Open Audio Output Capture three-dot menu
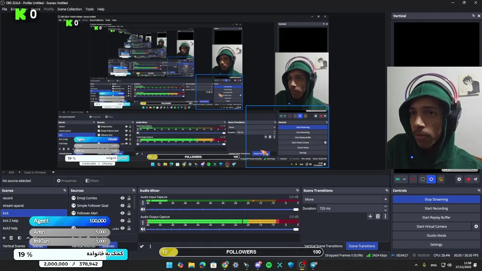482x271 pixels. [143, 222]
